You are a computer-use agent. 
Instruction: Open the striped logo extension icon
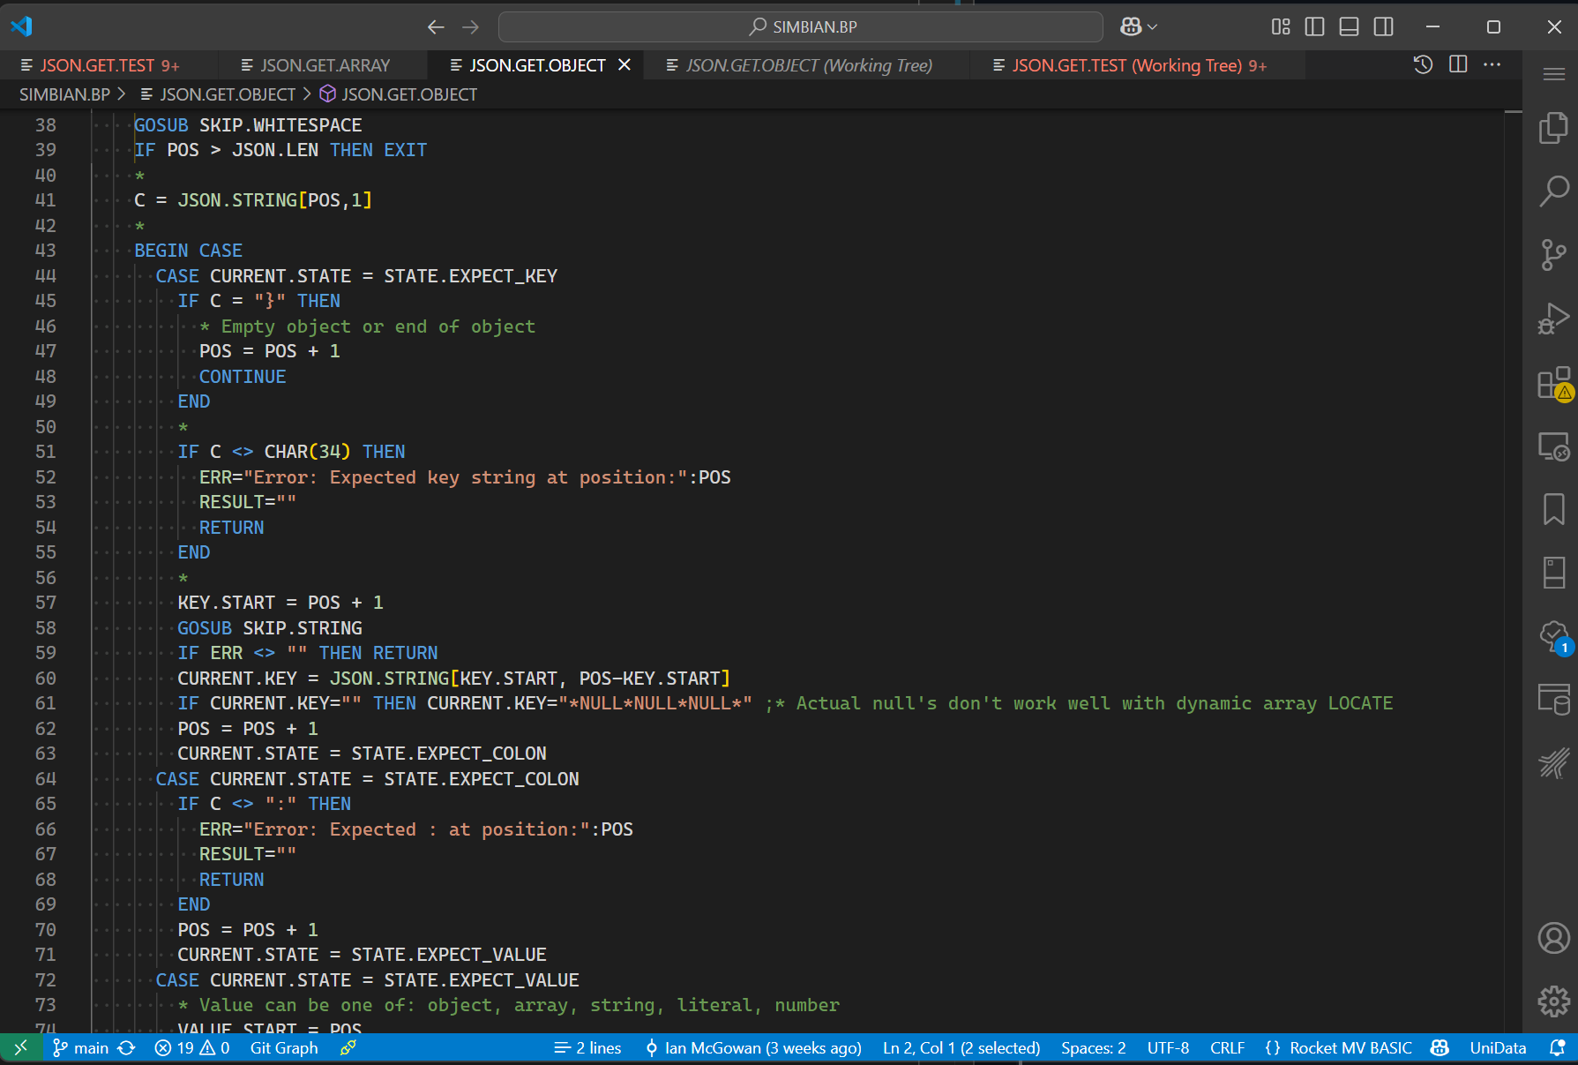click(x=1553, y=762)
